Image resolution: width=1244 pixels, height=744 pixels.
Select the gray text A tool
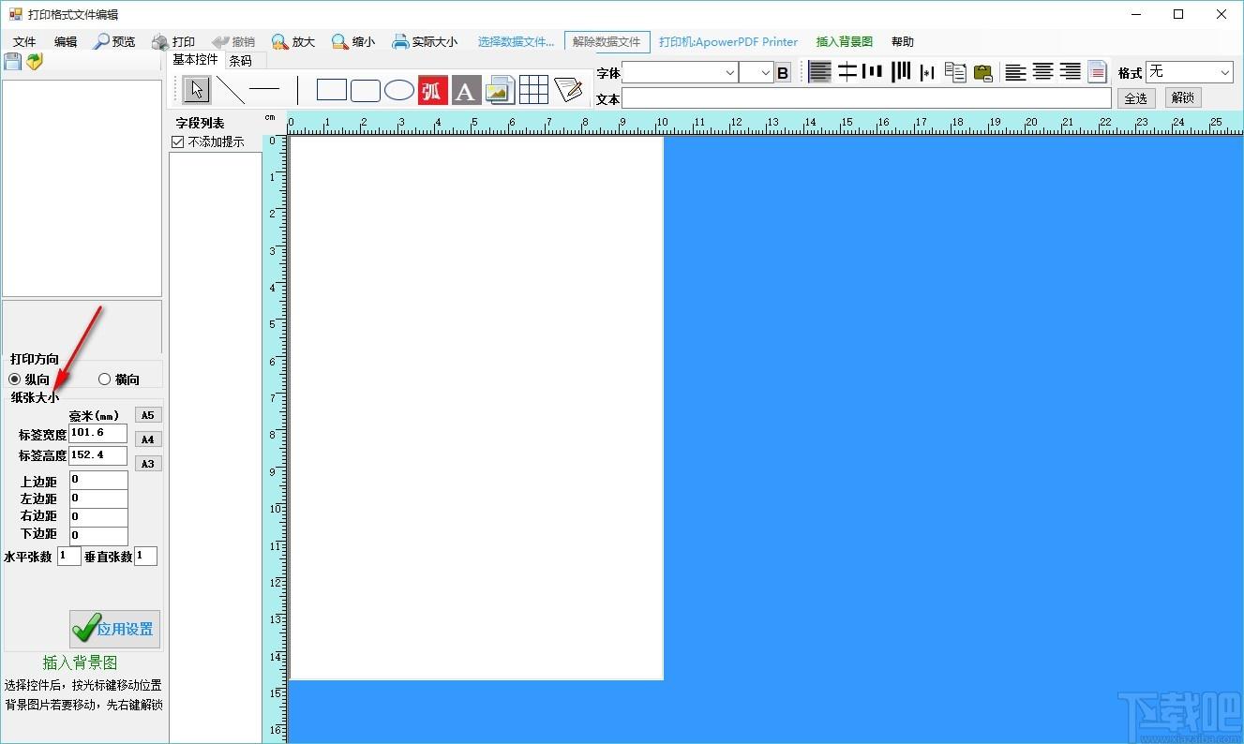(x=466, y=90)
